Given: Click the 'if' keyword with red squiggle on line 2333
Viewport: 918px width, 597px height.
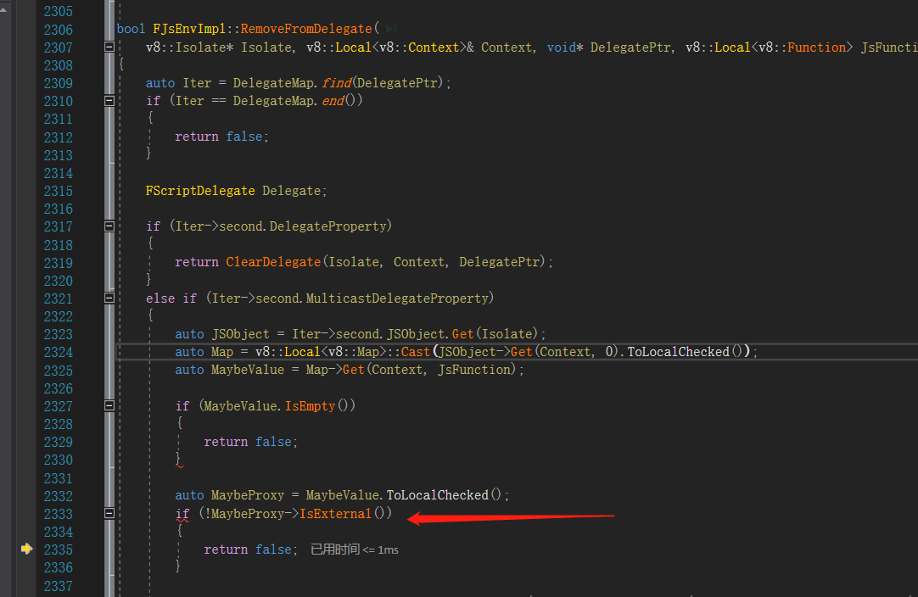Looking at the screenshot, I should [182, 514].
